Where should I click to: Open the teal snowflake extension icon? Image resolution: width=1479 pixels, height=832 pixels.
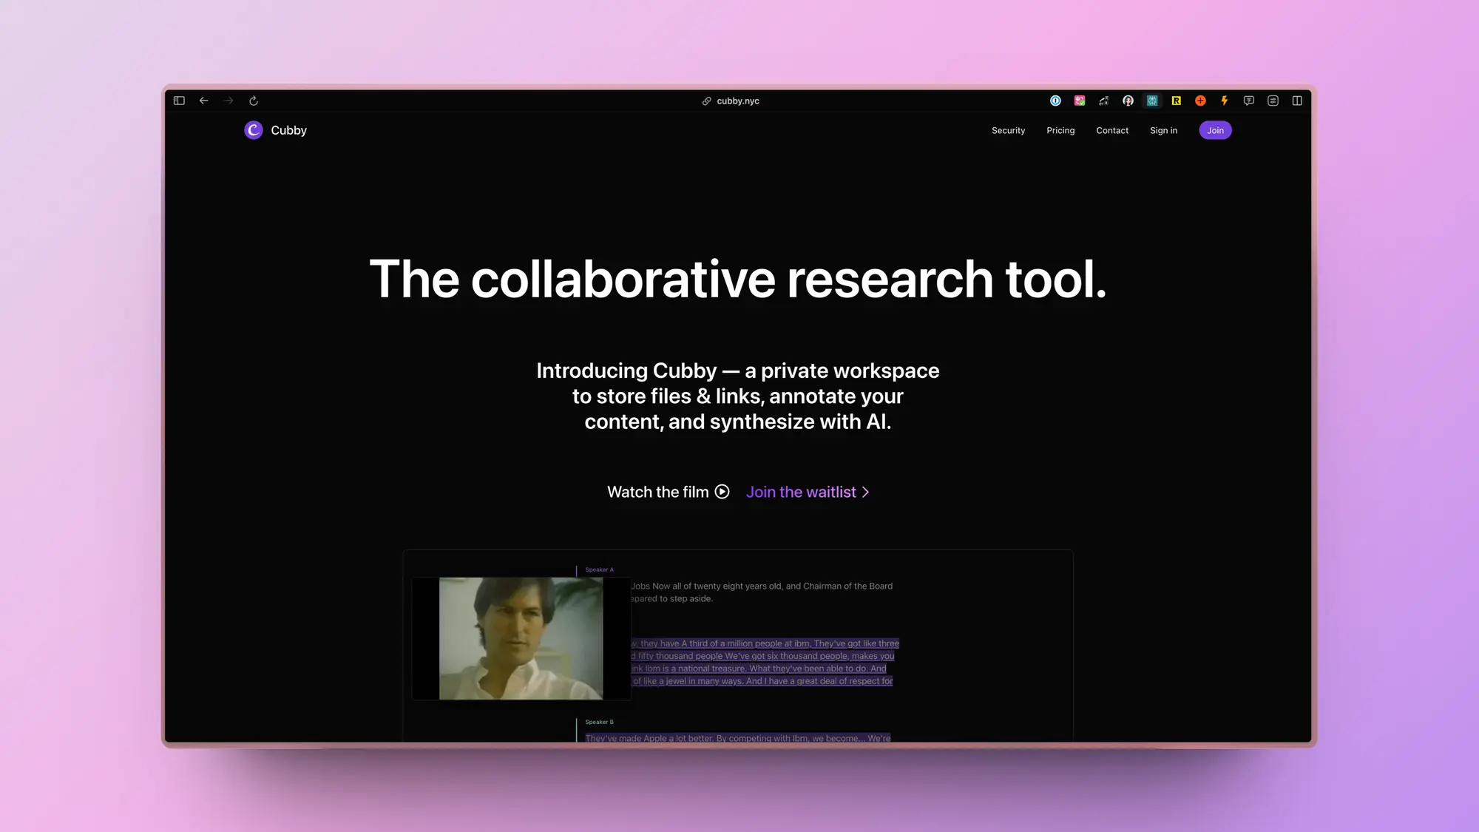click(x=1152, y=101)
